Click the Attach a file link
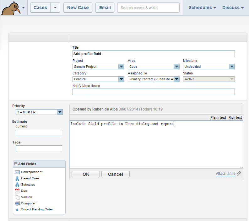This screenshot has width=249, height=221. [225, 174]
